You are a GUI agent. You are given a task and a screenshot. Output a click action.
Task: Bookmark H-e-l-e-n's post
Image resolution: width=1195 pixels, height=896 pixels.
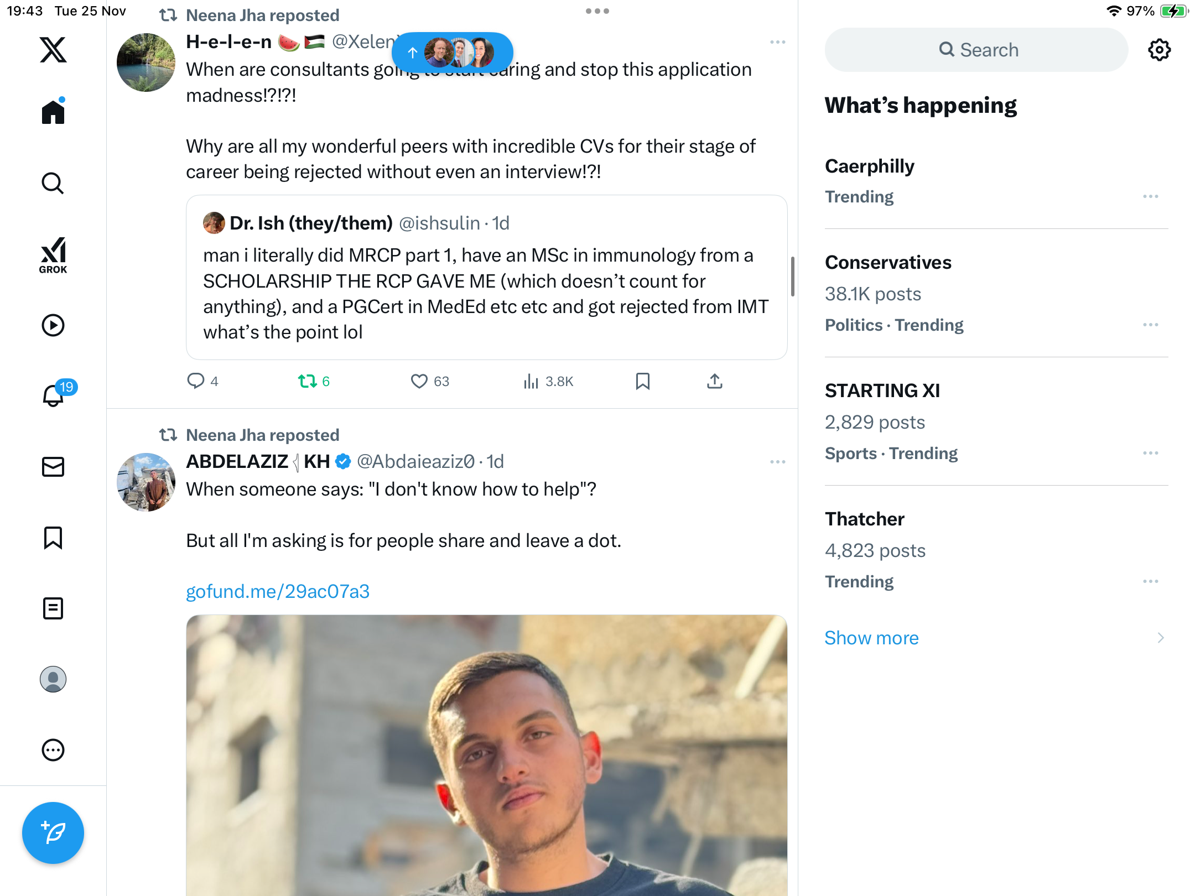642,381
